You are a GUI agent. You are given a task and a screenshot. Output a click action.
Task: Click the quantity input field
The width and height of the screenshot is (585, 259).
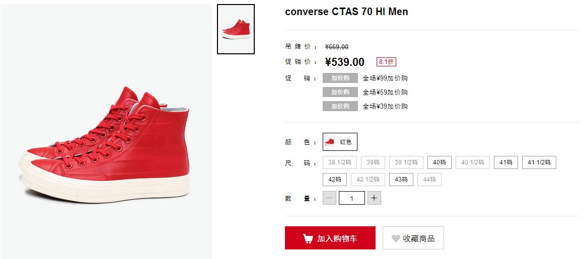[352, 198]
